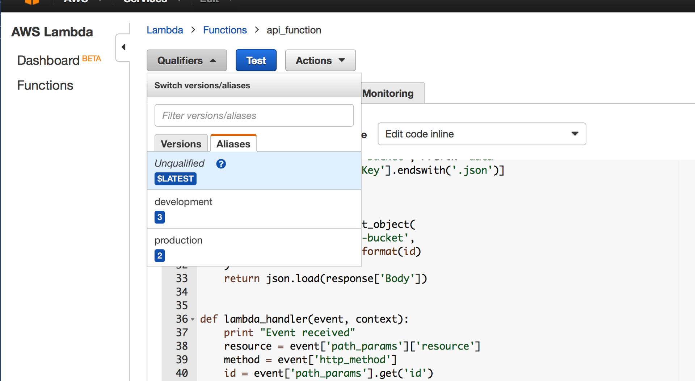Open the Edit code inline dropdown
The height and width of the screenshot is (381, 695).
481,134
